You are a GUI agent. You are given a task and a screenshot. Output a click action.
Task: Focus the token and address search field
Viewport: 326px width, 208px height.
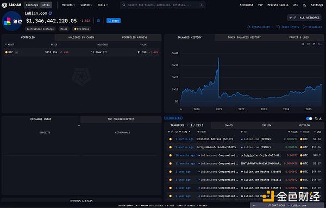coord(163,5)
